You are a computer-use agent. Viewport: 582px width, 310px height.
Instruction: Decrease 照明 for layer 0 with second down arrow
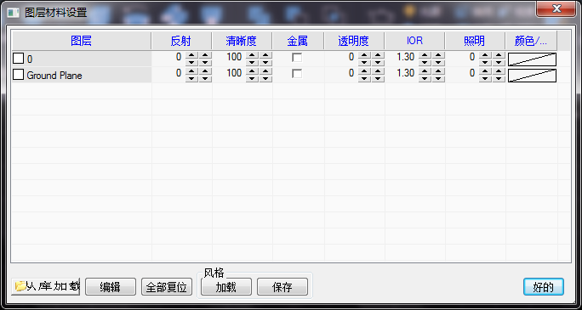(x=499, y=62)
